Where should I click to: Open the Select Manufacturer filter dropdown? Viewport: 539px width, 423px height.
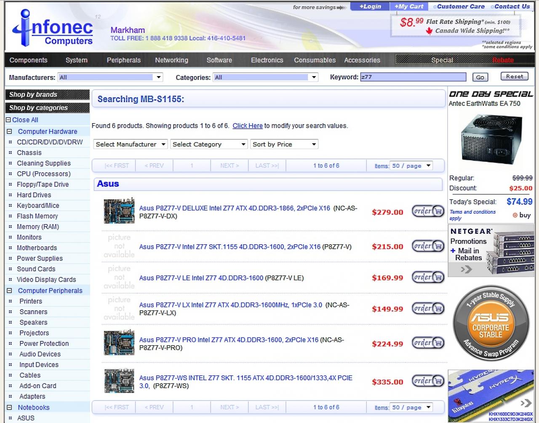tap(131, 144)
